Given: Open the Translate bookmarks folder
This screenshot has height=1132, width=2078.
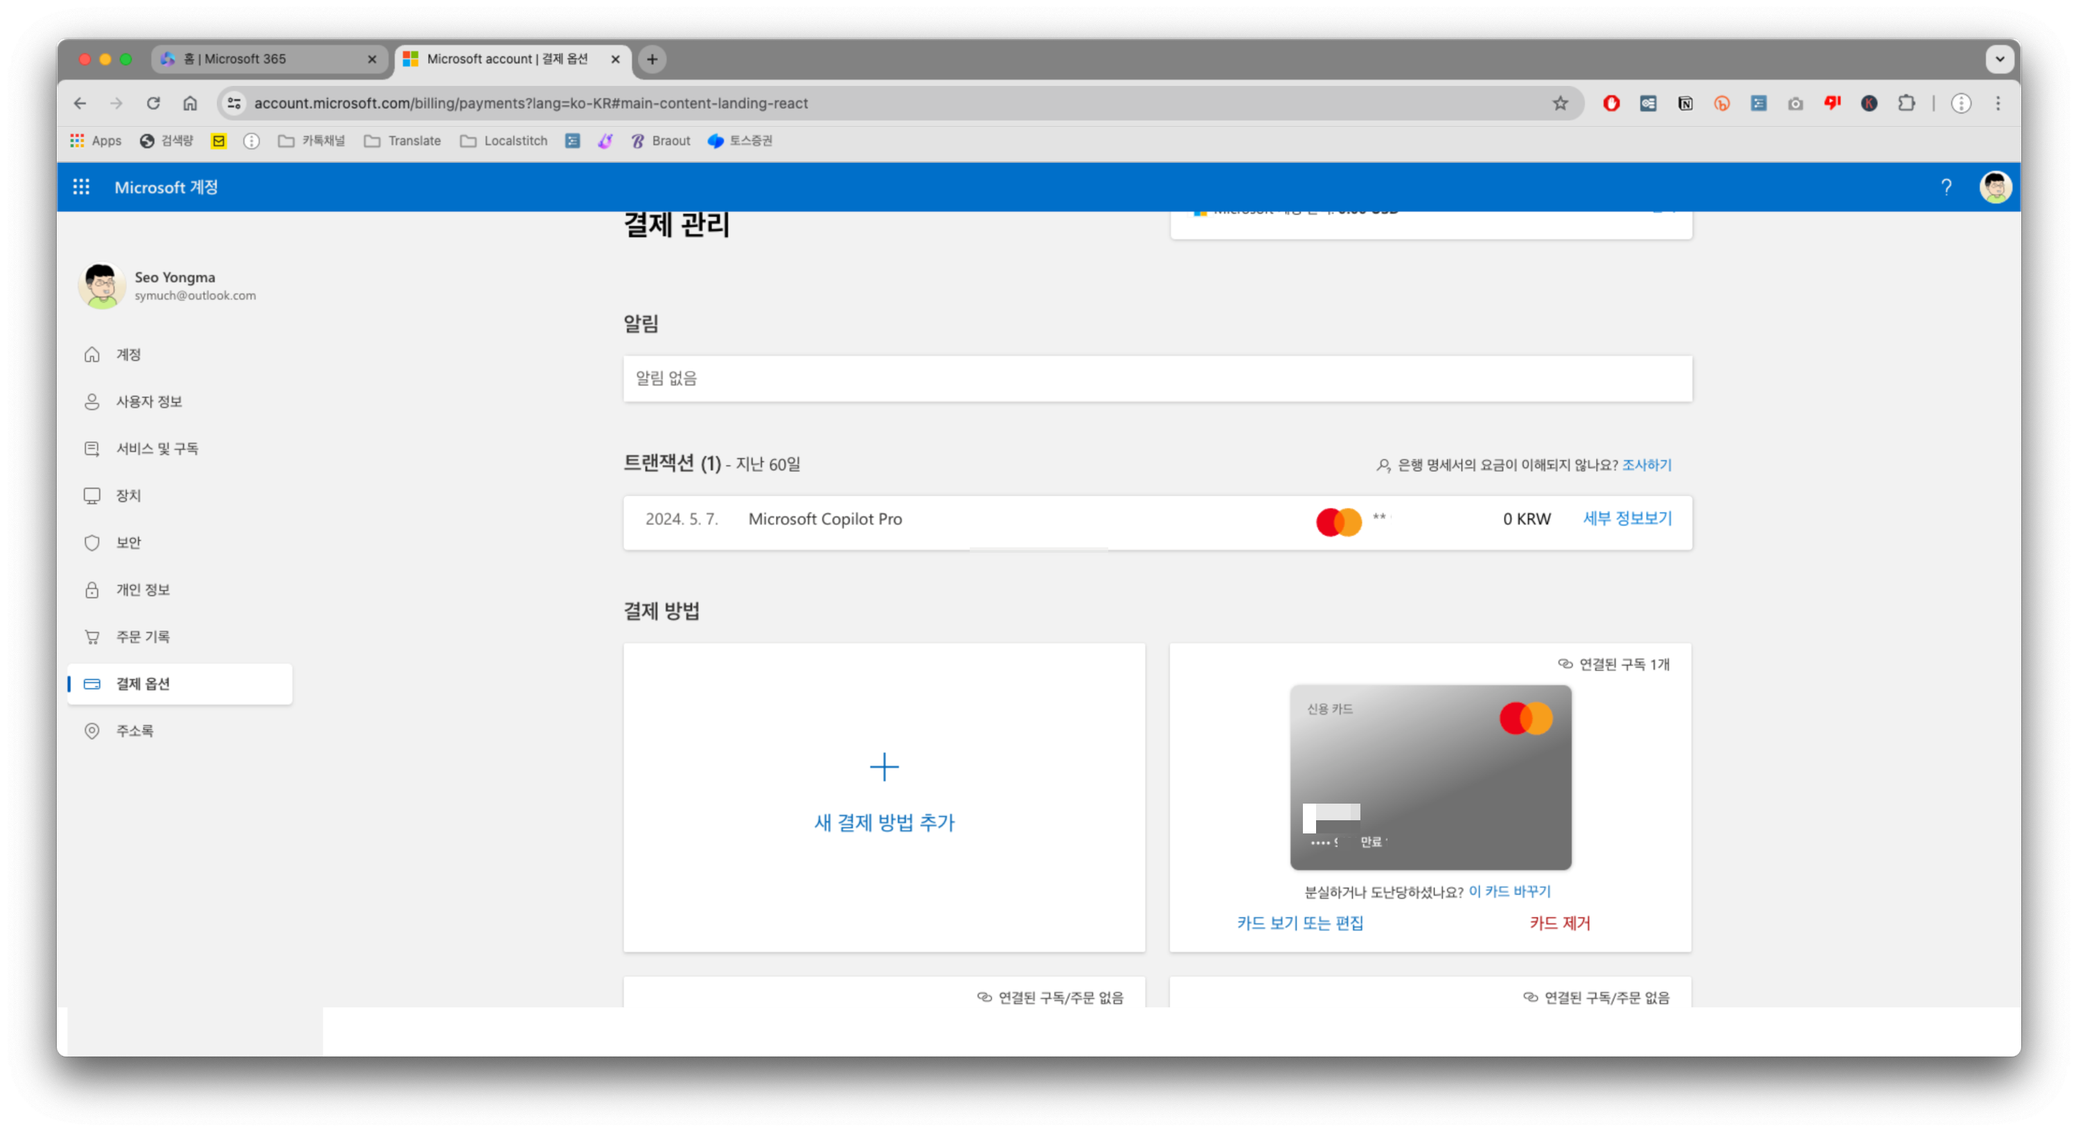Looking at the screenshot, I should point(402,141).
